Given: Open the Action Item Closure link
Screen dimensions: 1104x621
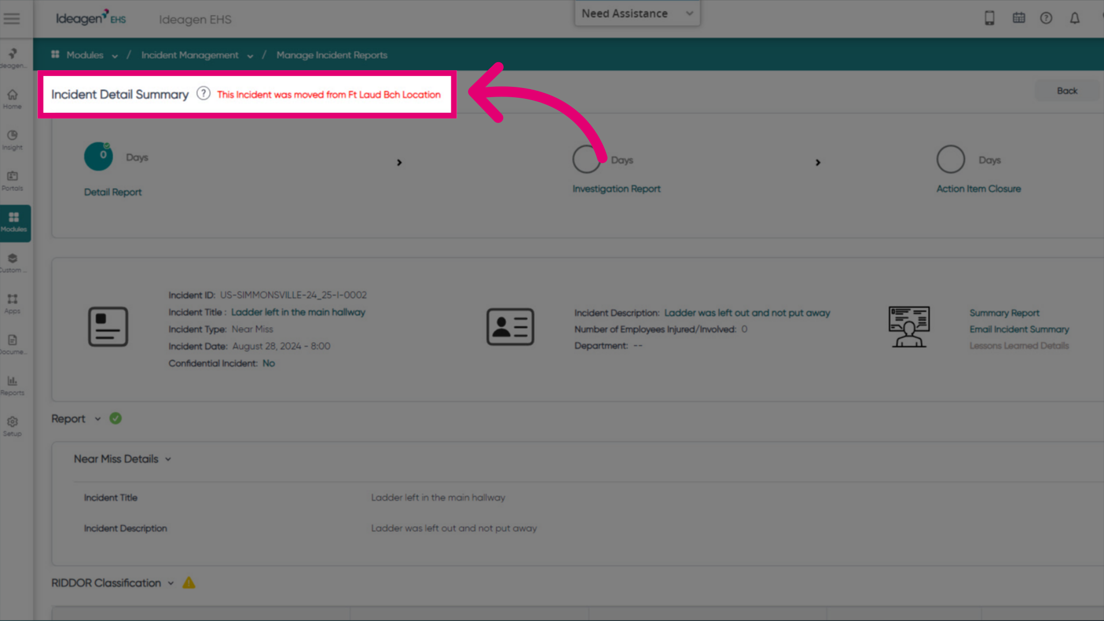Looking at the screenshot, I should [x=979, y=189].
